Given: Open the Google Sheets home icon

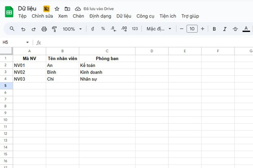Looking at the screenshot, I should click(x=9, y=12).
